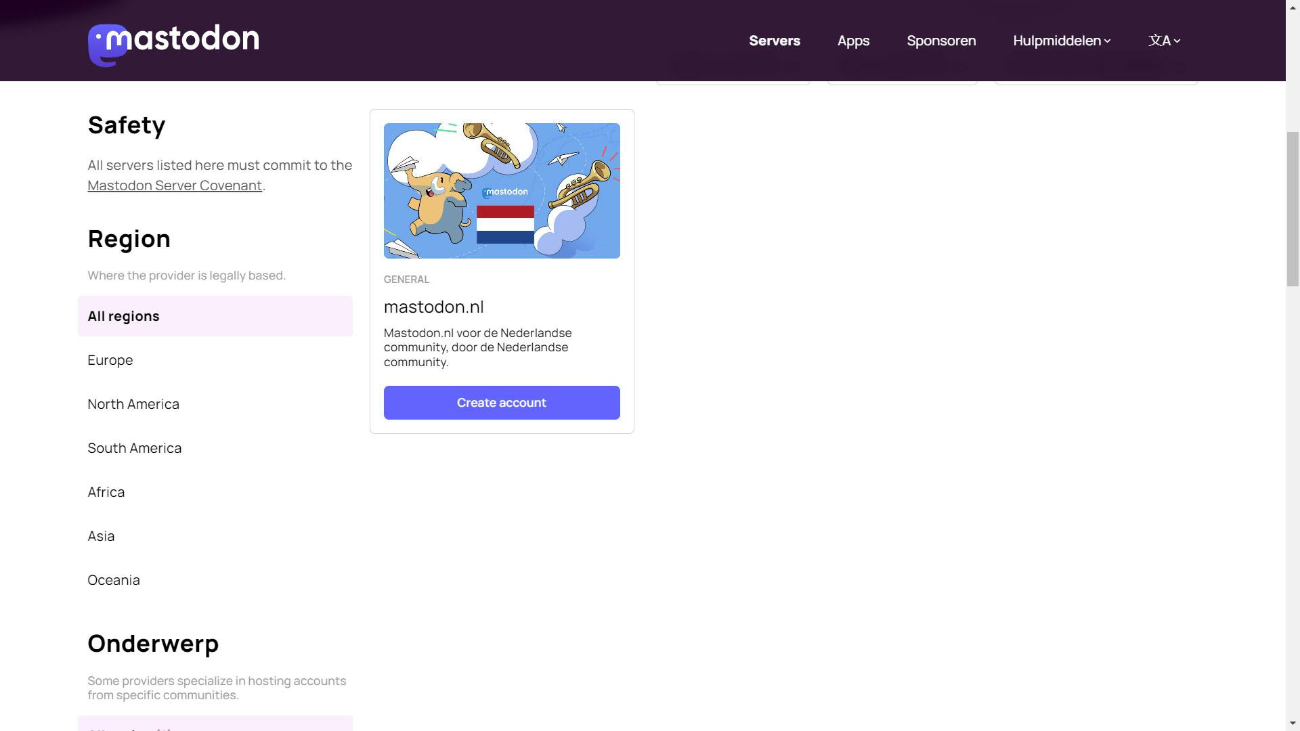Select the All regions filter
The image size is (1300, 731).
pos(215,316)
